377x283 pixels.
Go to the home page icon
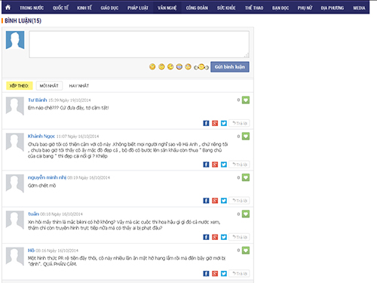(x=8, y=8)
